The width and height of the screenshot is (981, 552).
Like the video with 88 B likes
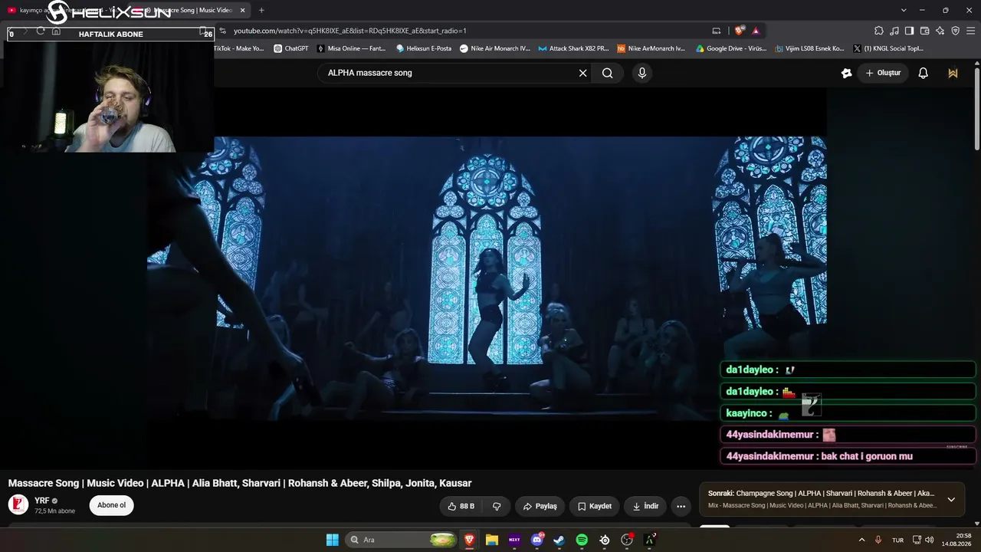pos(461,506)
